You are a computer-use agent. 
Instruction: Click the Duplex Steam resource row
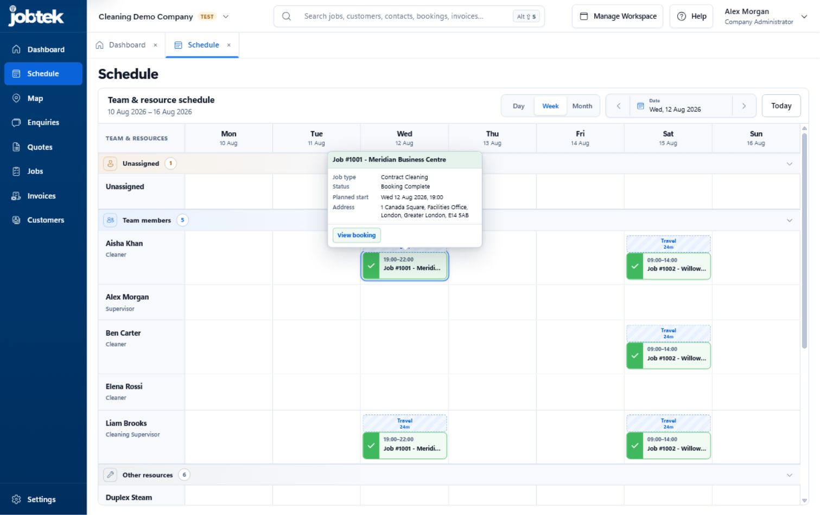[x=129, y=498]
